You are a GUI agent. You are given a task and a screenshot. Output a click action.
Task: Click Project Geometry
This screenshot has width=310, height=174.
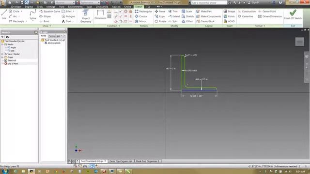click(86, 16)
